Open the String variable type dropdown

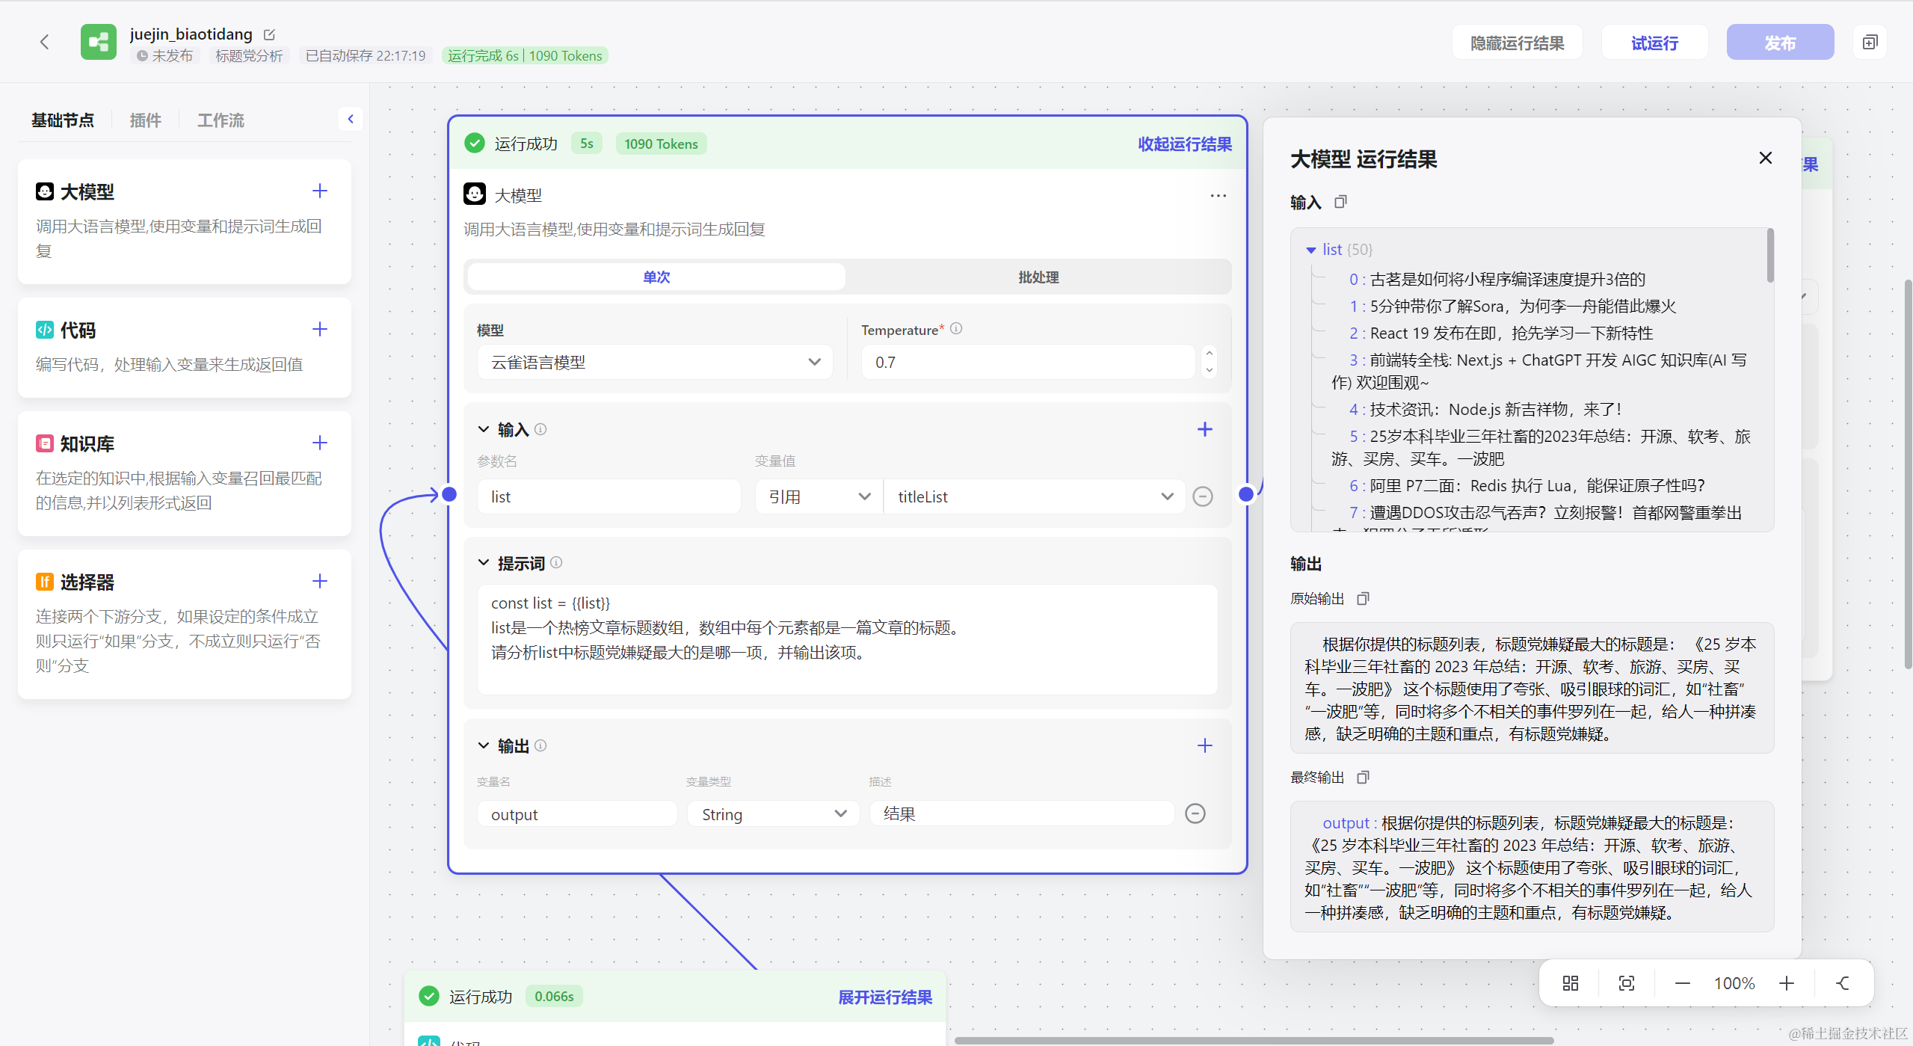pos(773,814)
